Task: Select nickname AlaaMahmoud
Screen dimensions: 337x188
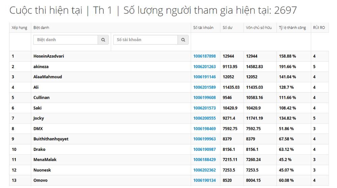Action: pyautogui.click(x=48, y=77)
